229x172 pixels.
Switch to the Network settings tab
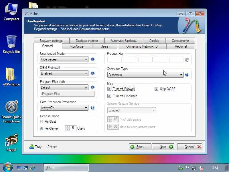click(52, 40)
